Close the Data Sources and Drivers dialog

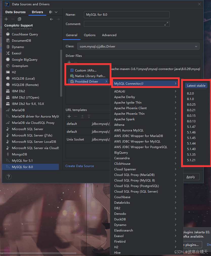click(199, 4)
